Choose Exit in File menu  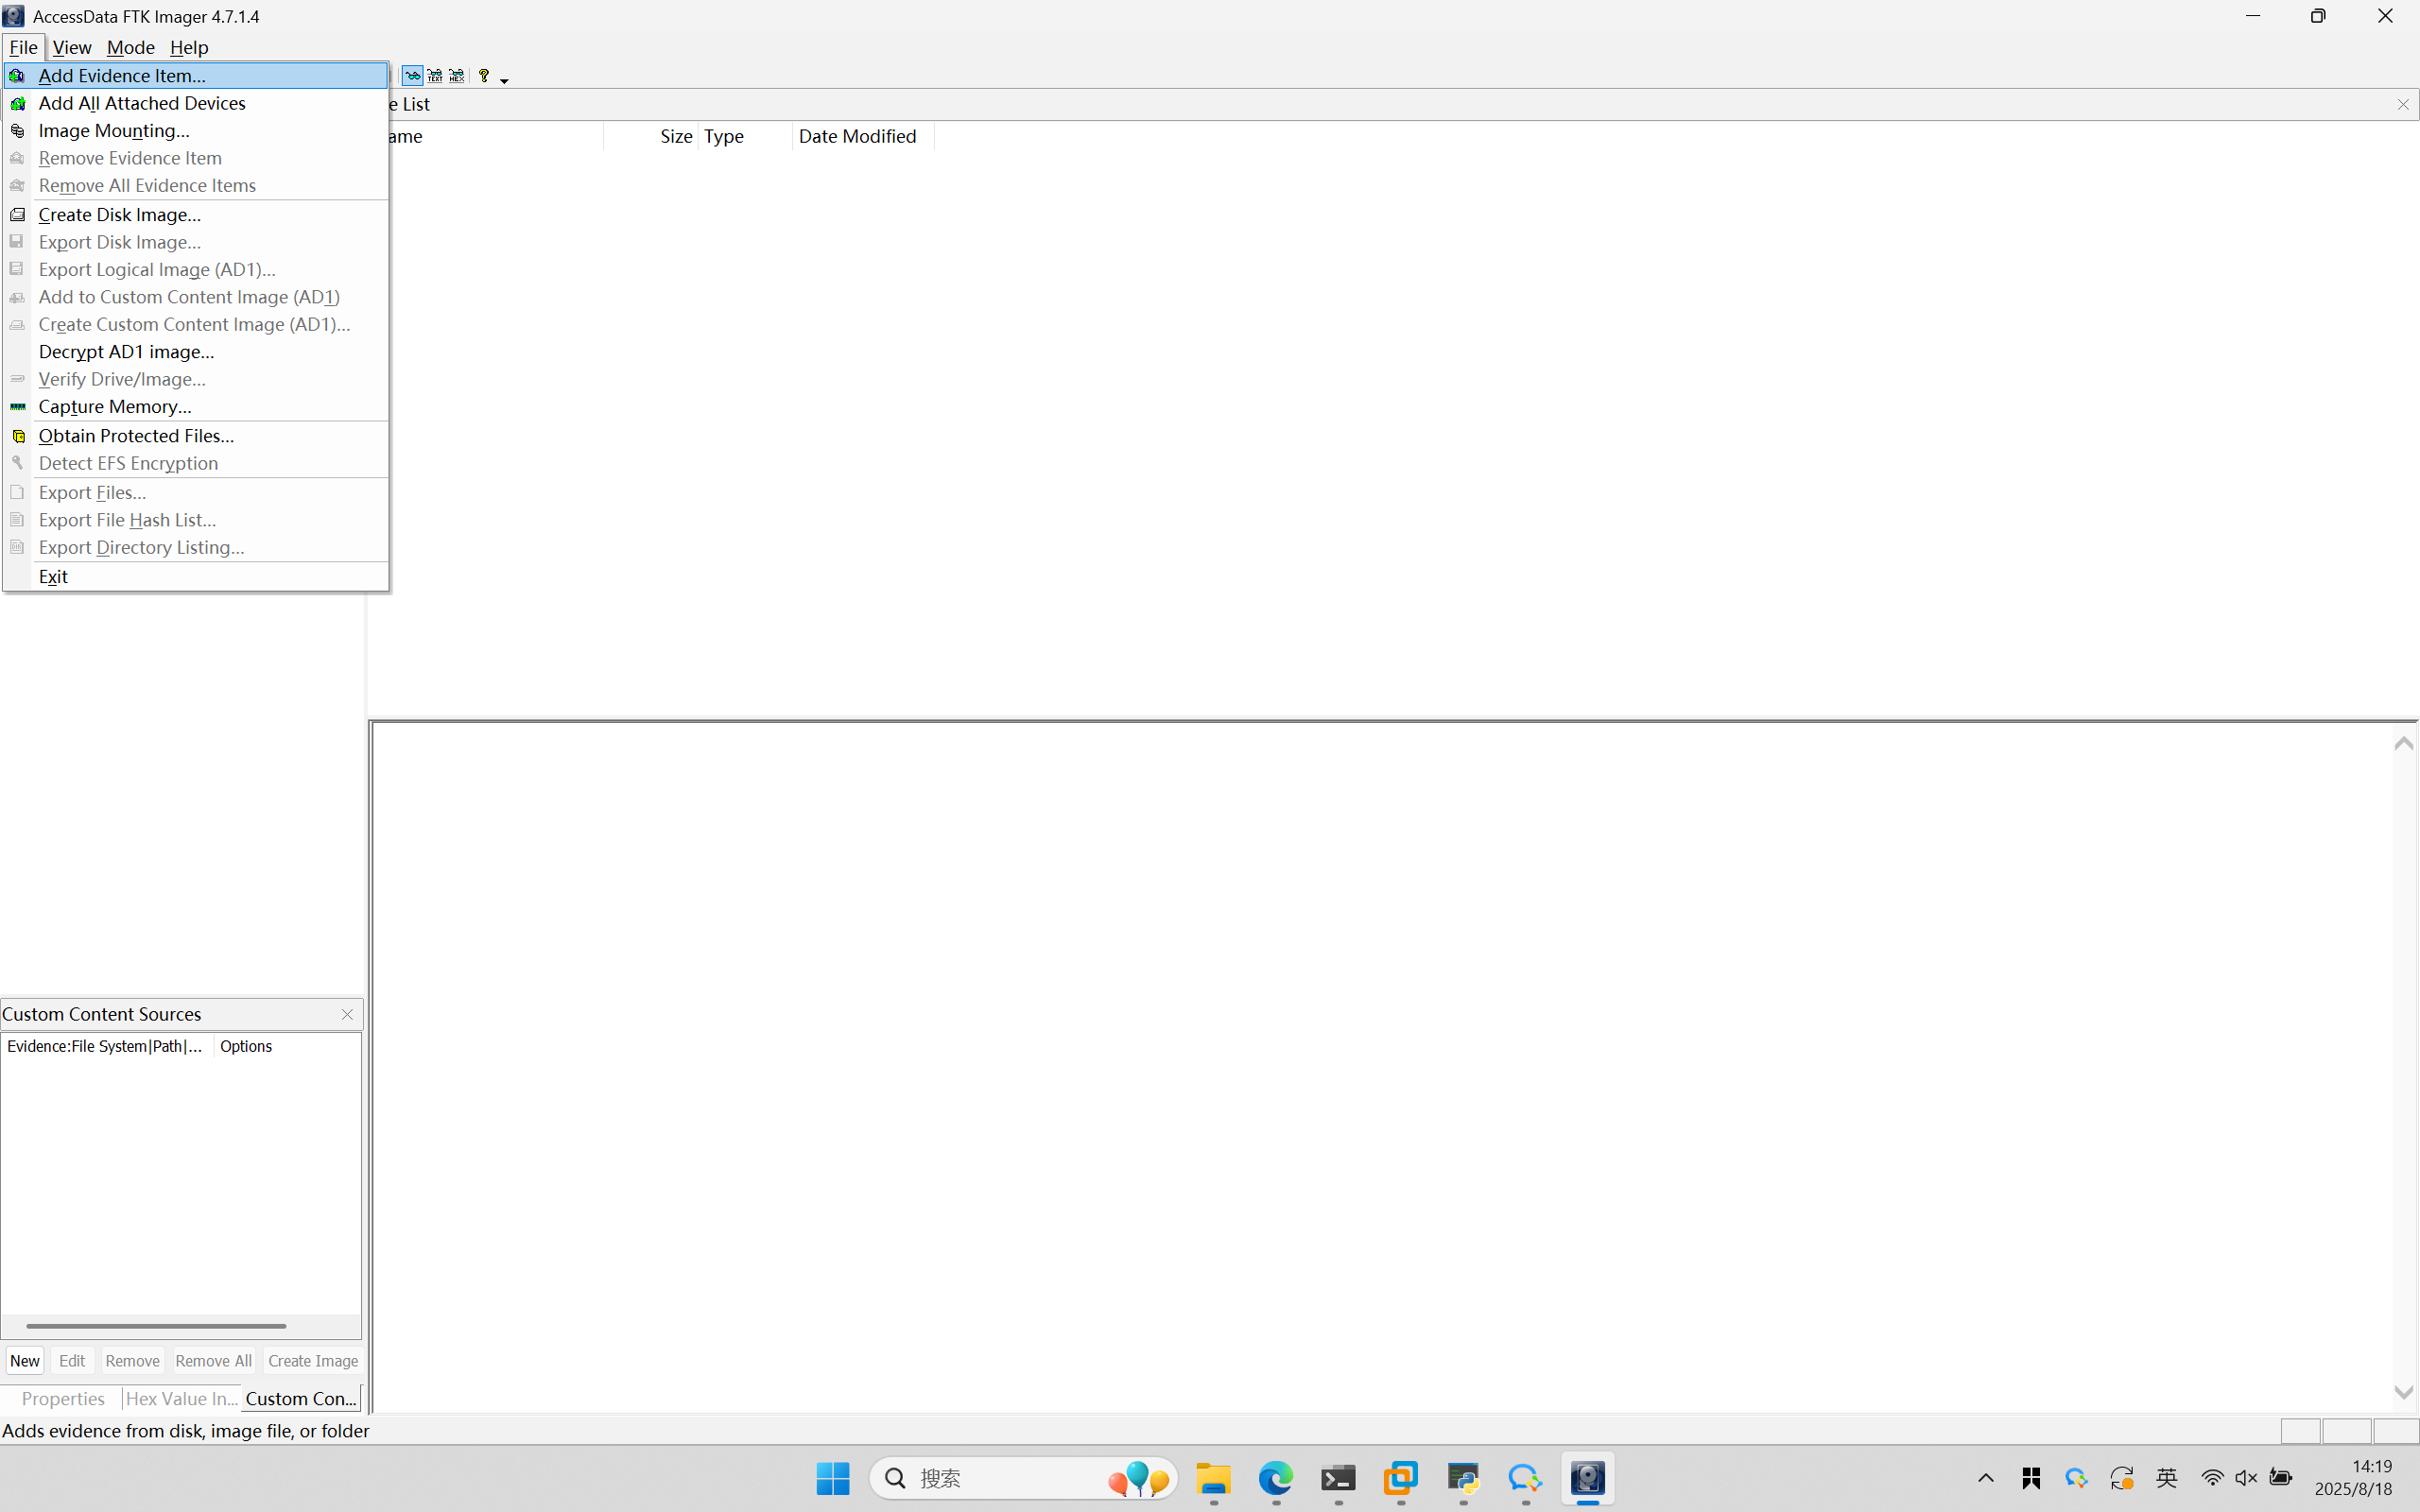pos(196,576)
